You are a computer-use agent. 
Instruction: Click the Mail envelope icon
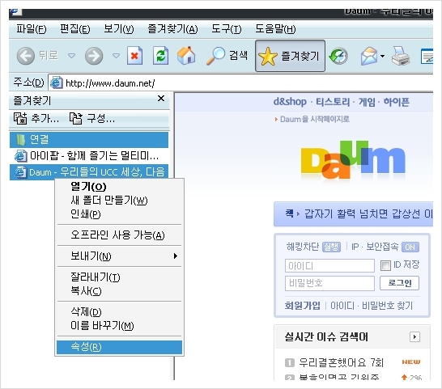tap(369, 56)
